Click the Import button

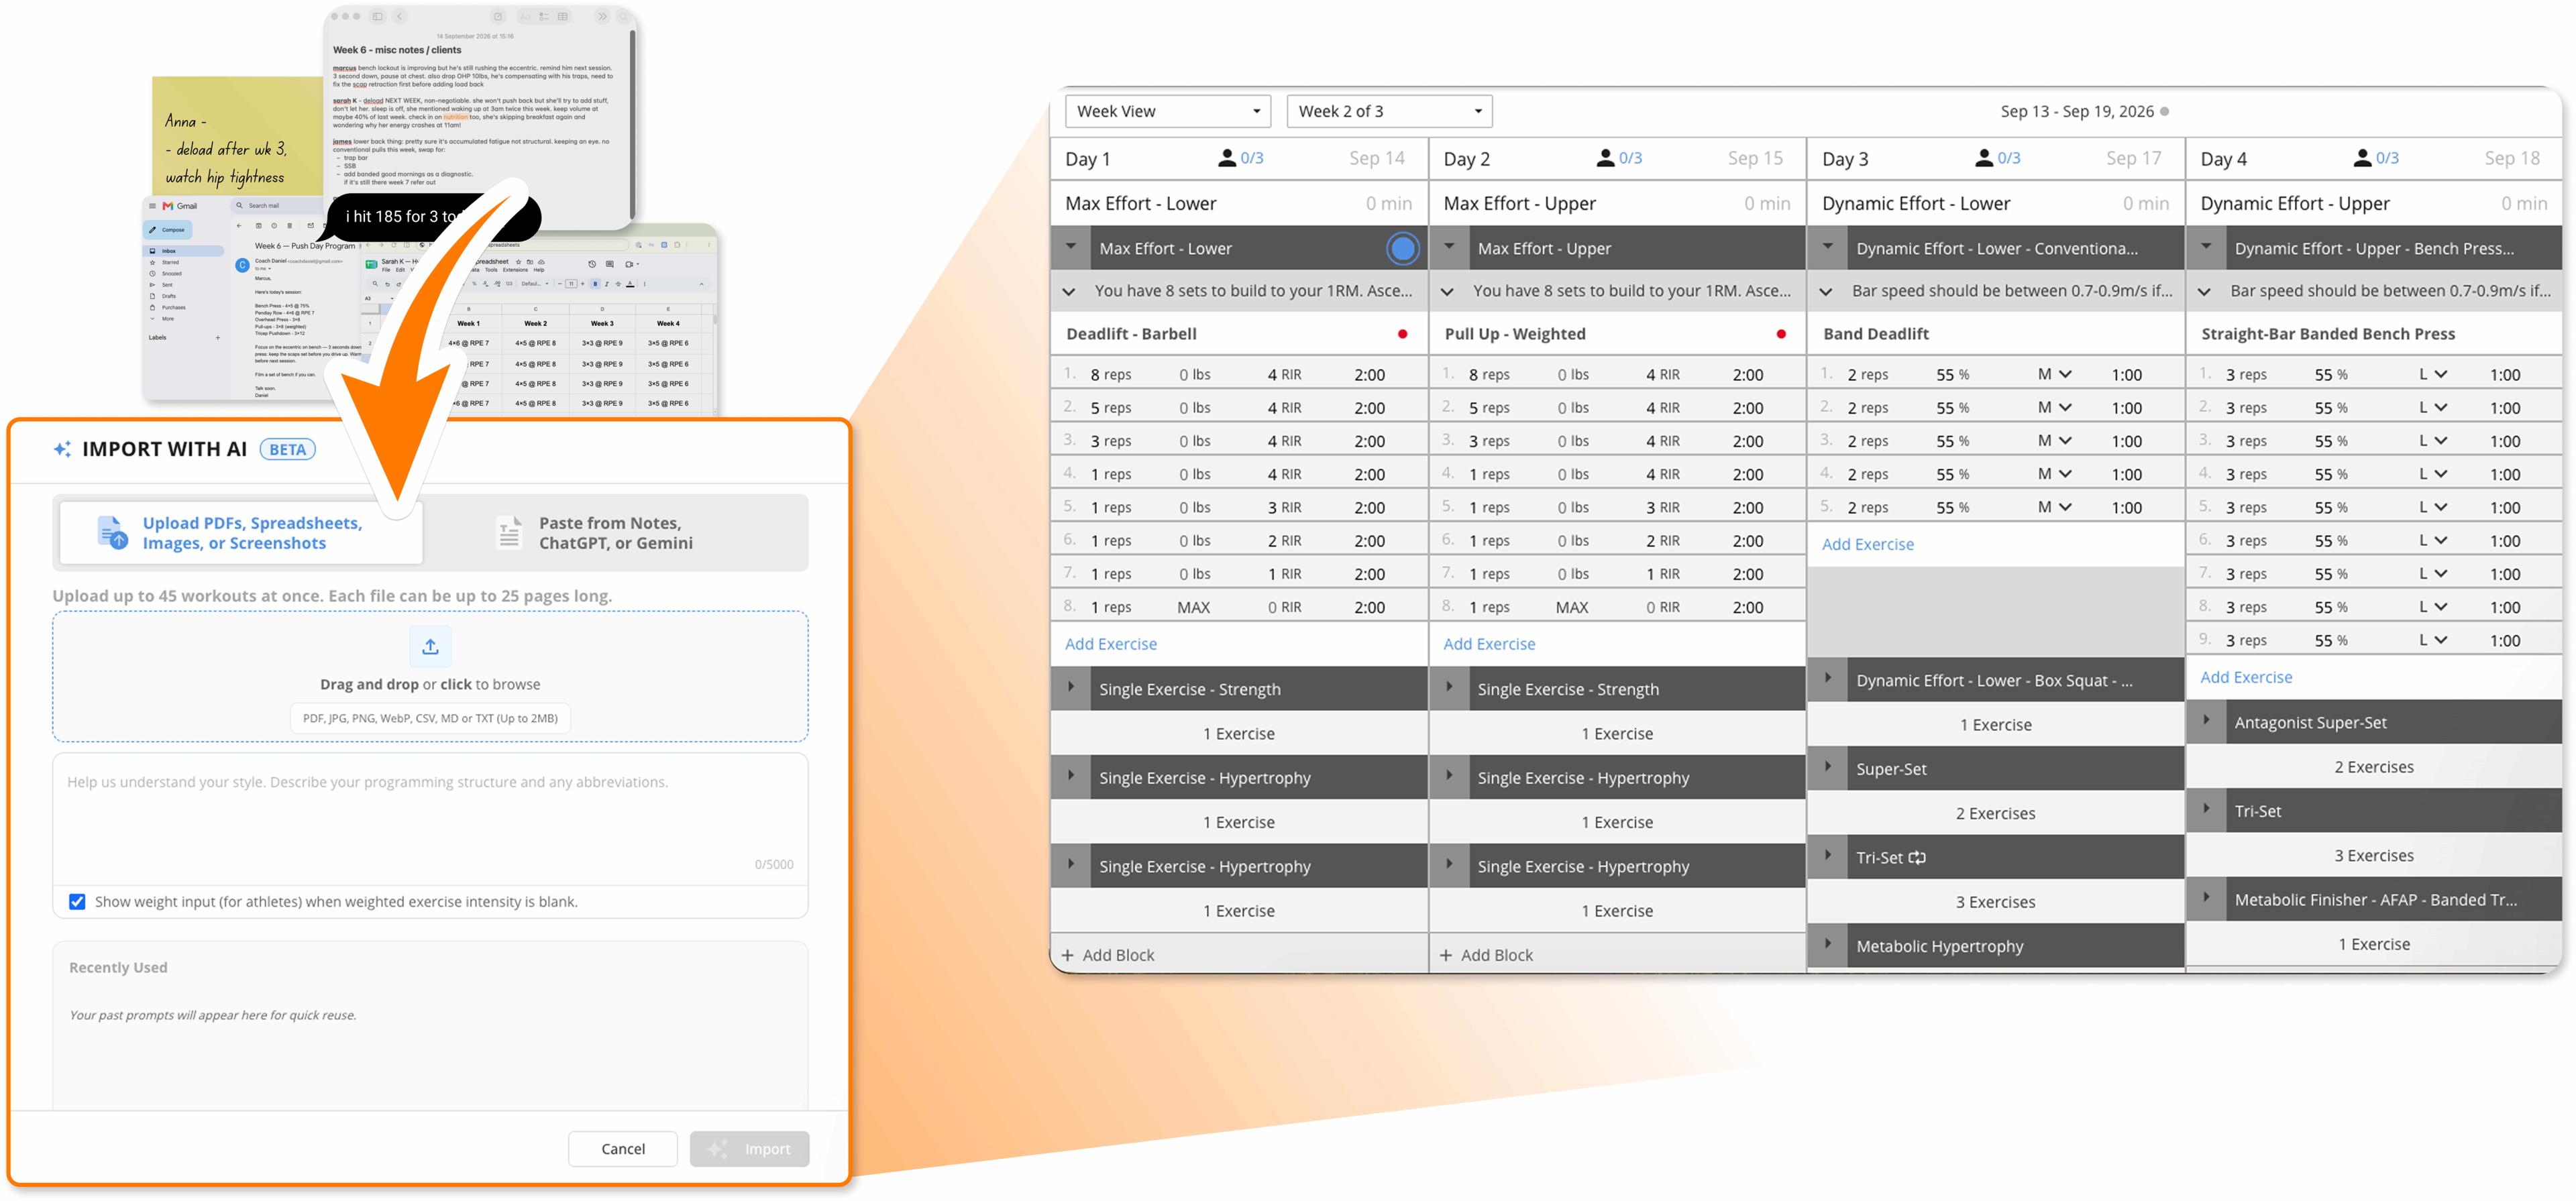point(749,1149)
